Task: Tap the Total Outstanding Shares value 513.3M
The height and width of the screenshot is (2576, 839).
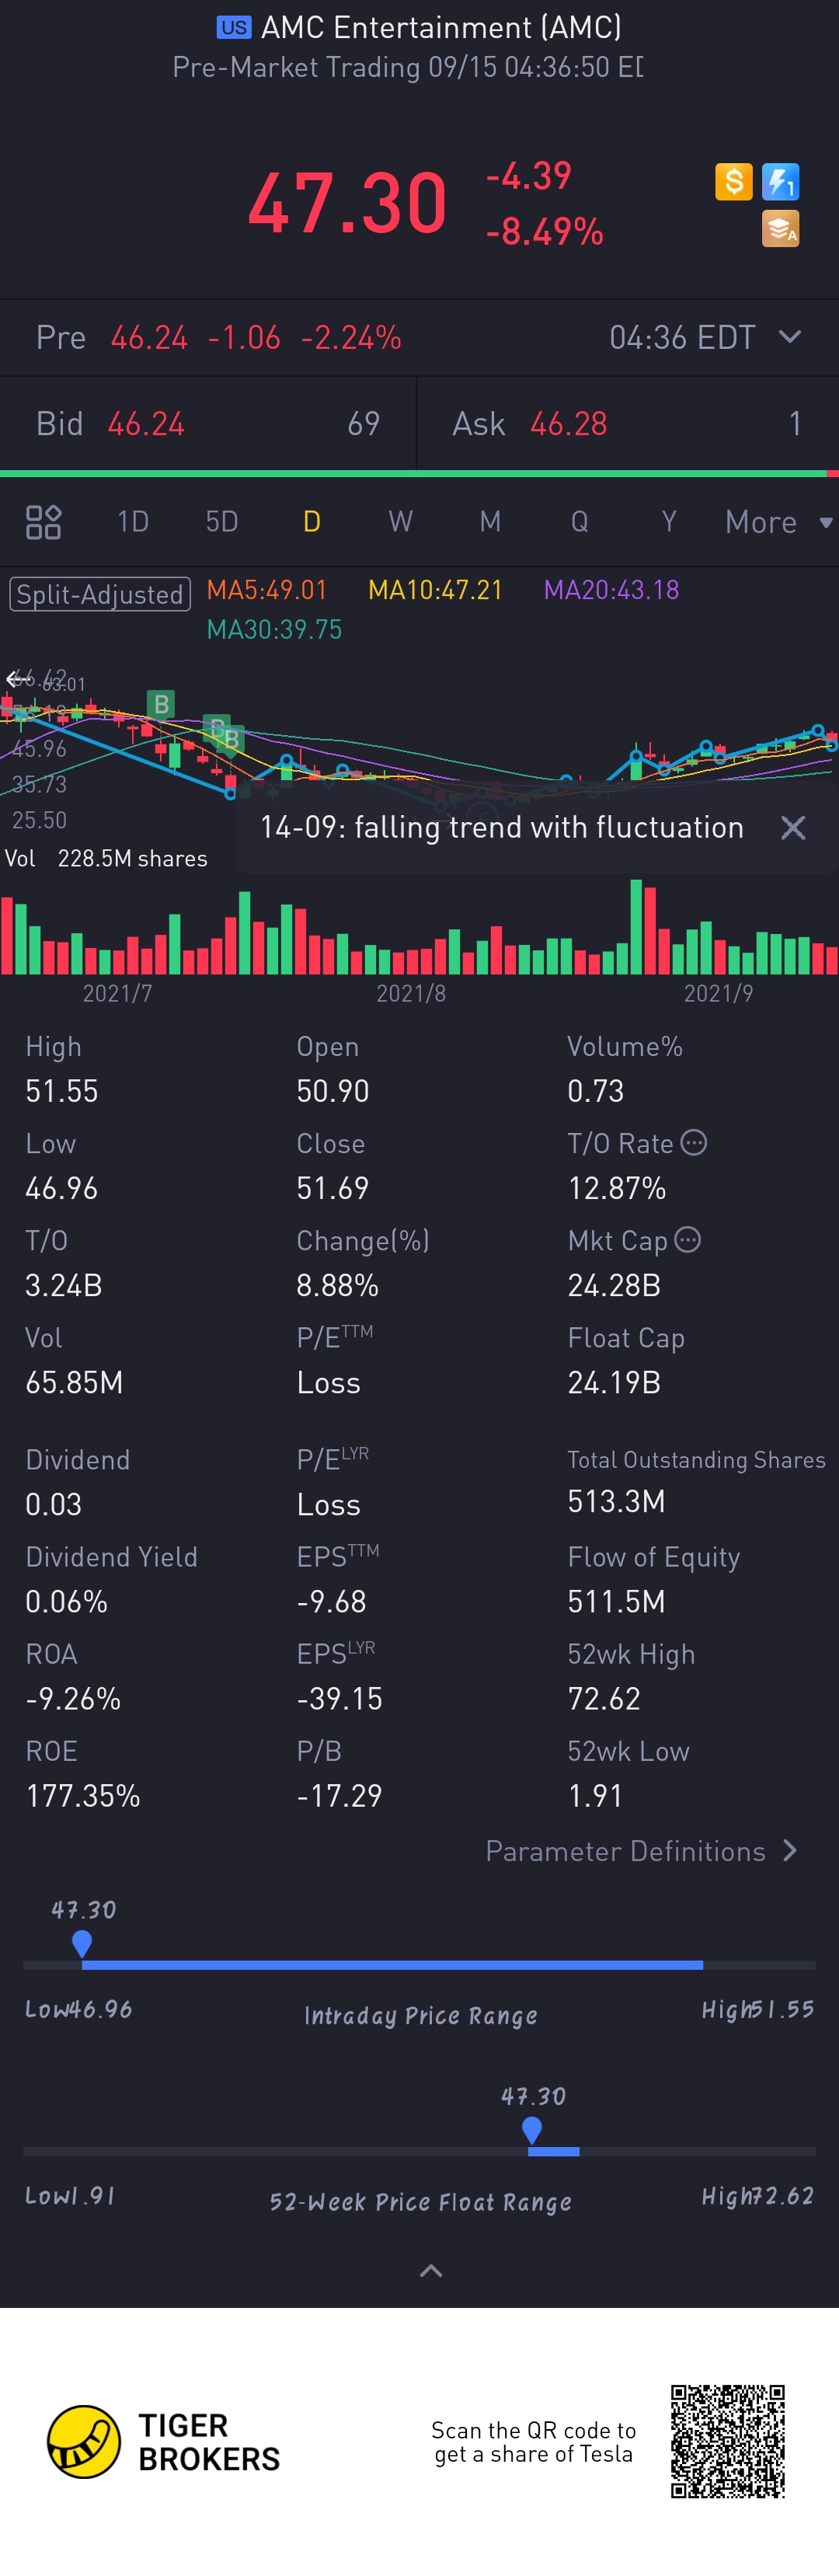Action: (x=616, y=1501)
